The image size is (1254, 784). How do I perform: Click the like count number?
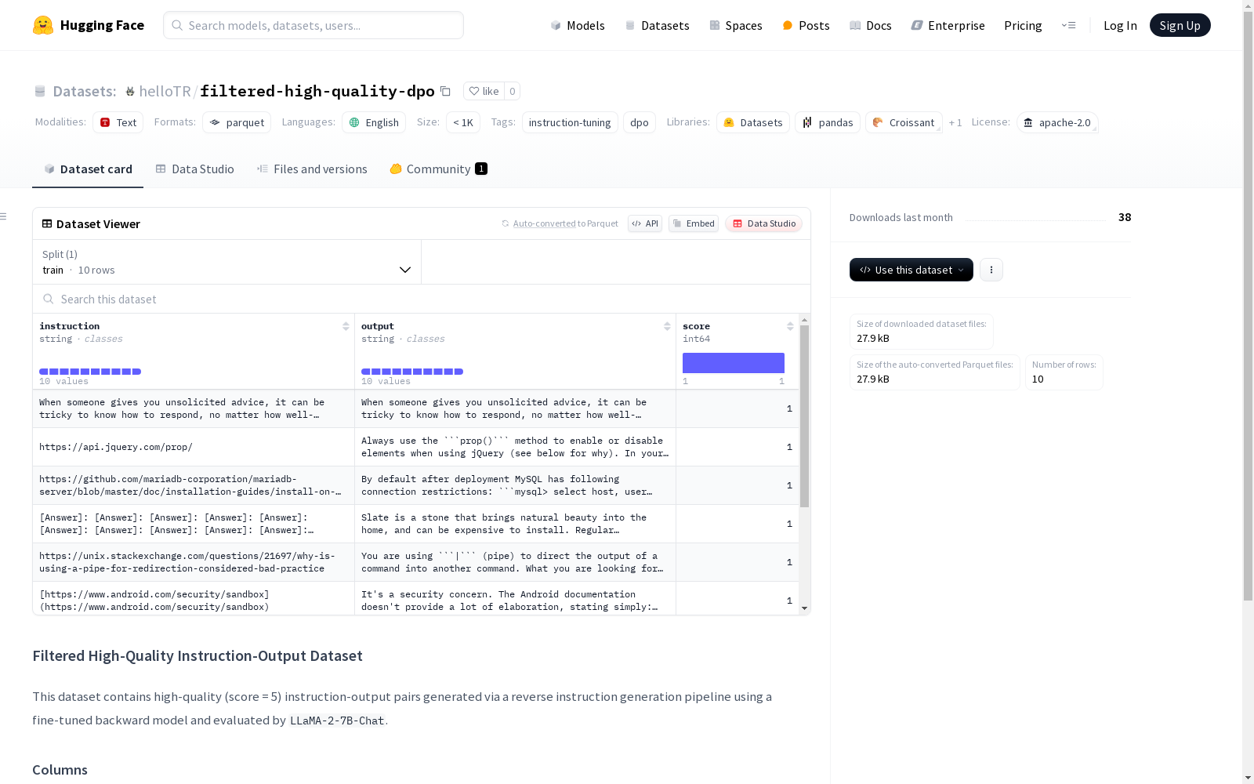click(513, 91)
